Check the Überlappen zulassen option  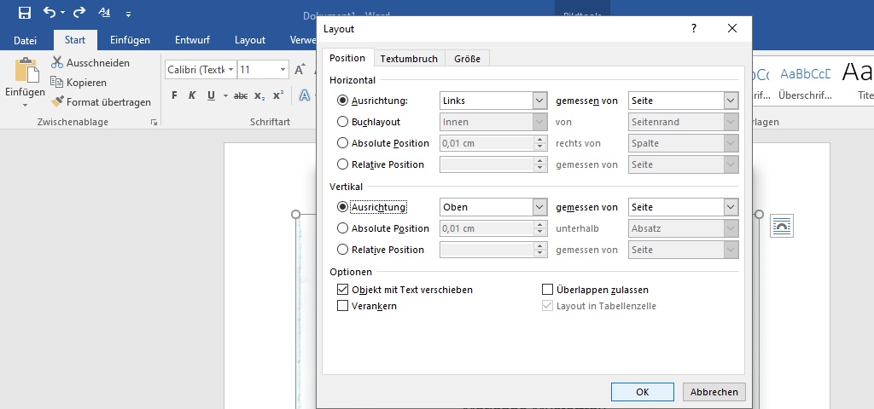[x=548, y=290]
